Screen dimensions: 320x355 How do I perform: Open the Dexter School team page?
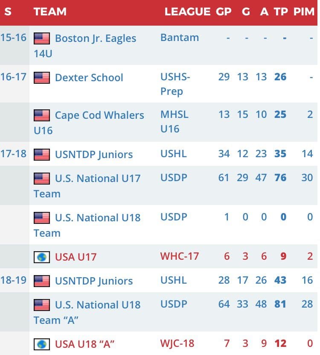(89, 78)
